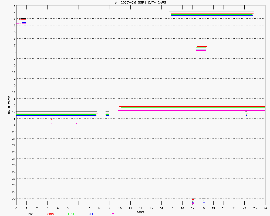Image resolution: width=270 pixels, height=216 pixels.
Task: Click the hour 24 tick label
Action: [x=265, y=208]
